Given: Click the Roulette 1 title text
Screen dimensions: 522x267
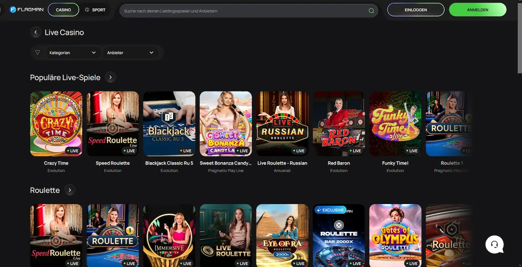Looking at the screenshot, I should (452, 163).
